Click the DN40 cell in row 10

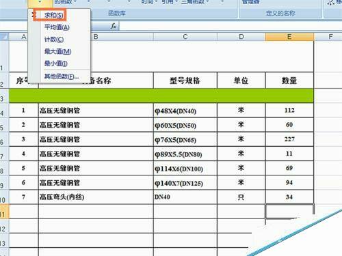click(185, 197)
